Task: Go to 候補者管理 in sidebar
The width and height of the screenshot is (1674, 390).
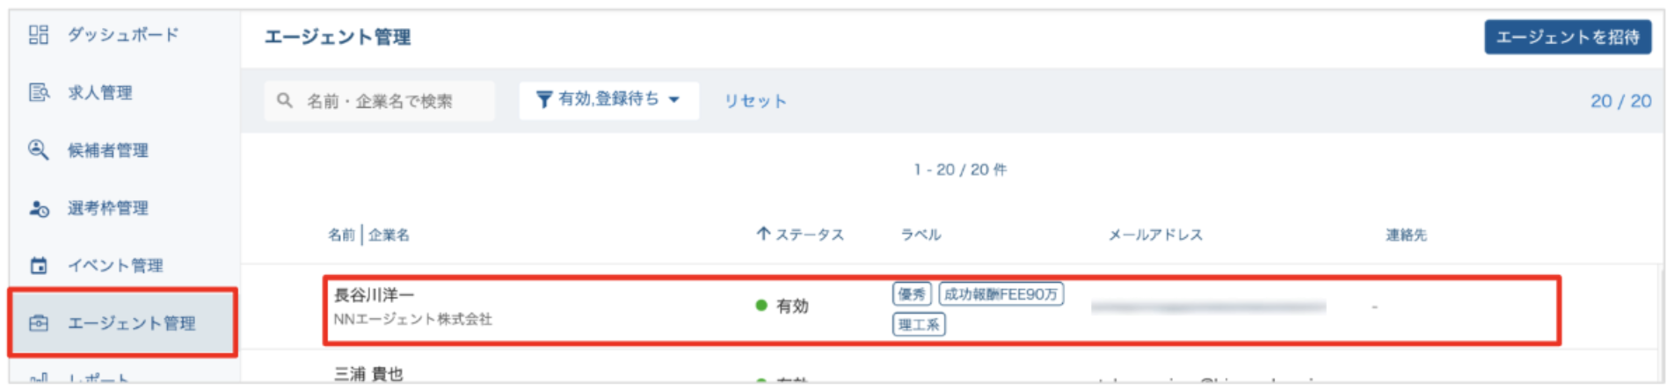Action: 107,150
